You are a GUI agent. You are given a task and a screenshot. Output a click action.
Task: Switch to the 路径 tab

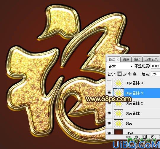(x=137, y=59)
